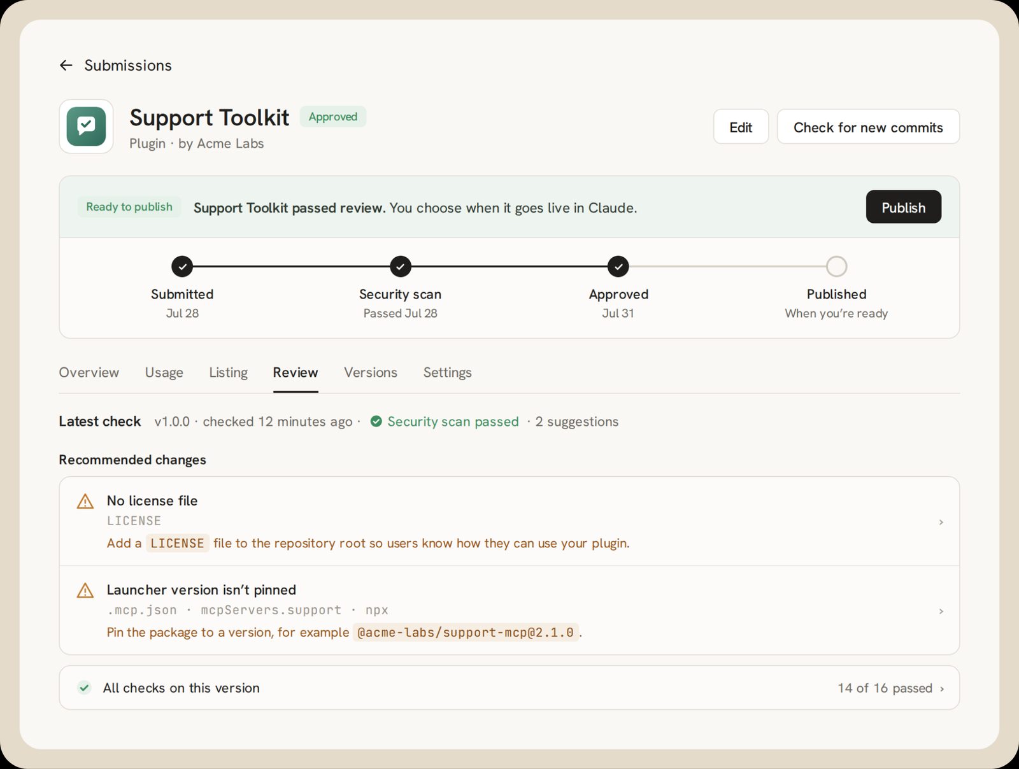Click the 'Plugin · by Acme Labs' subtitle
1019x769 pixels.
click(196, 143)
